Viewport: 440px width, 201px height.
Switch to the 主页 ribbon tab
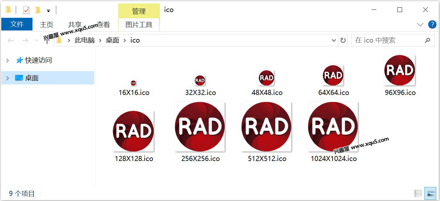coord(47,24)
